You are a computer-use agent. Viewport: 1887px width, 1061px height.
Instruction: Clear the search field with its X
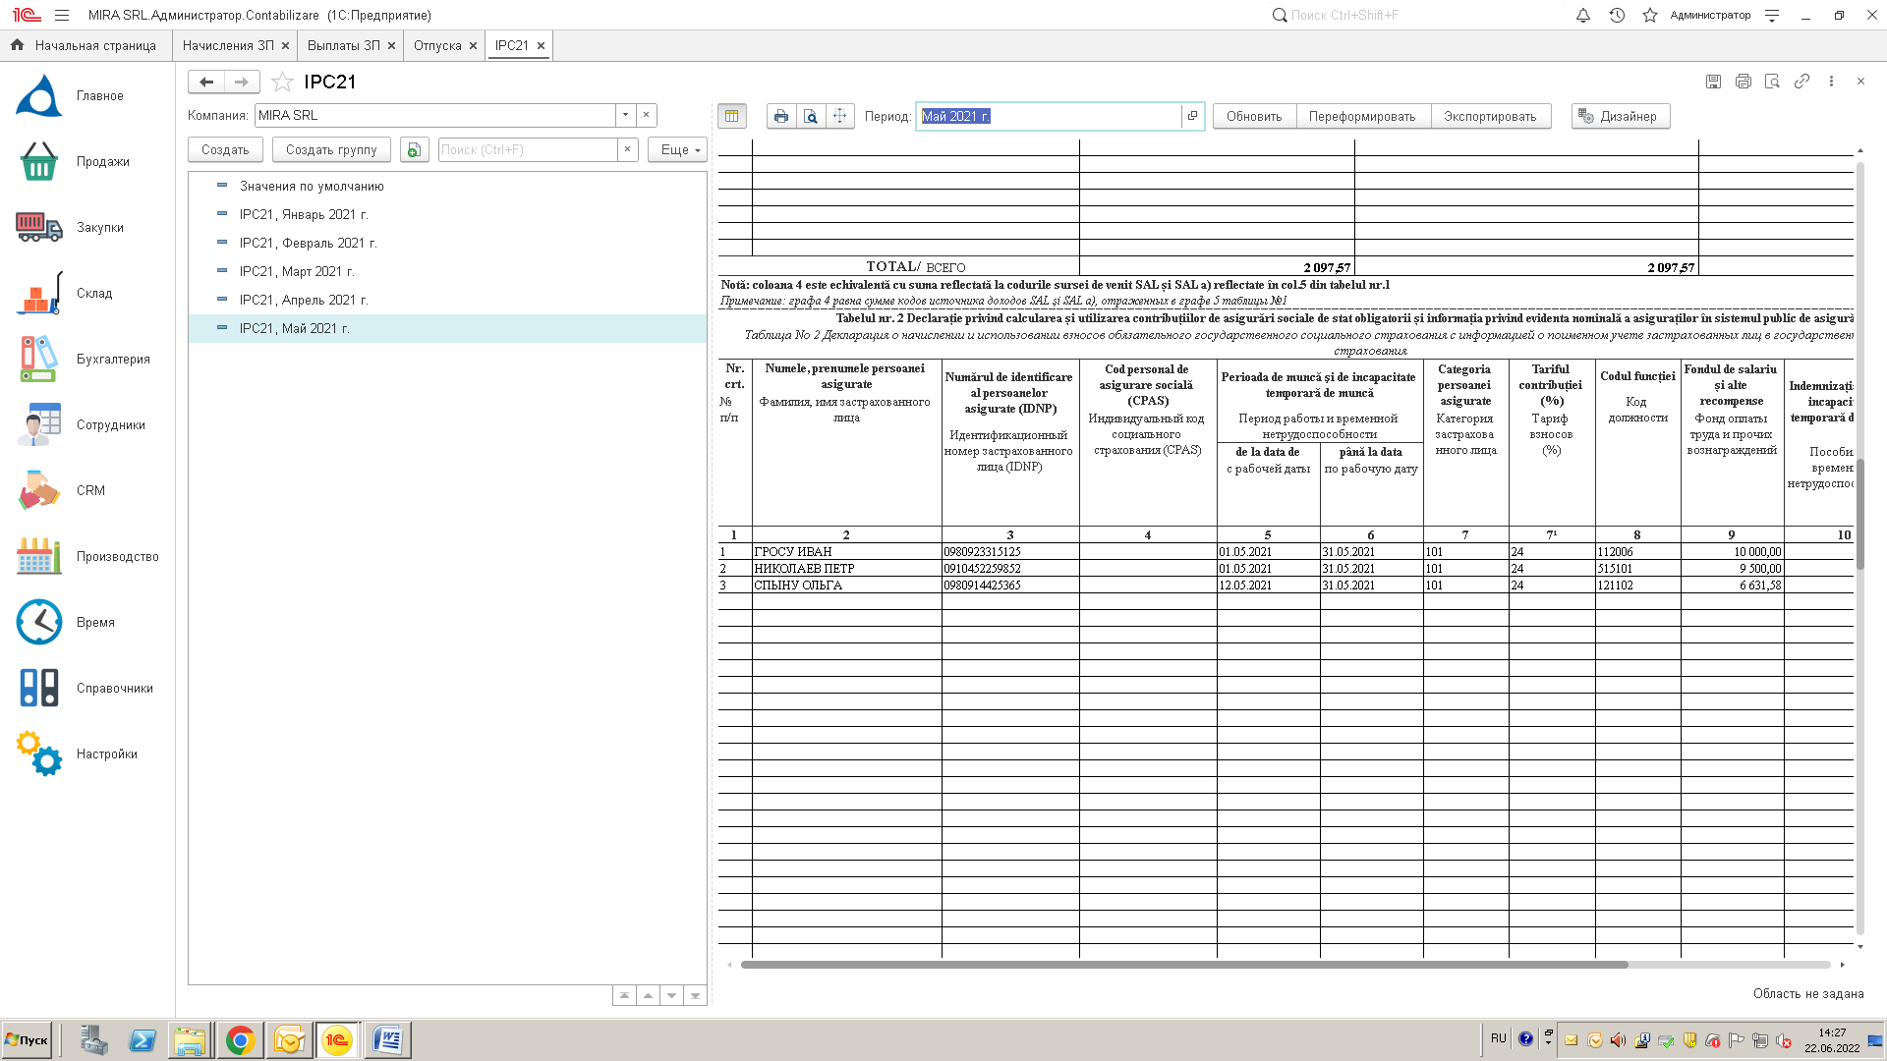click(627, 150)
